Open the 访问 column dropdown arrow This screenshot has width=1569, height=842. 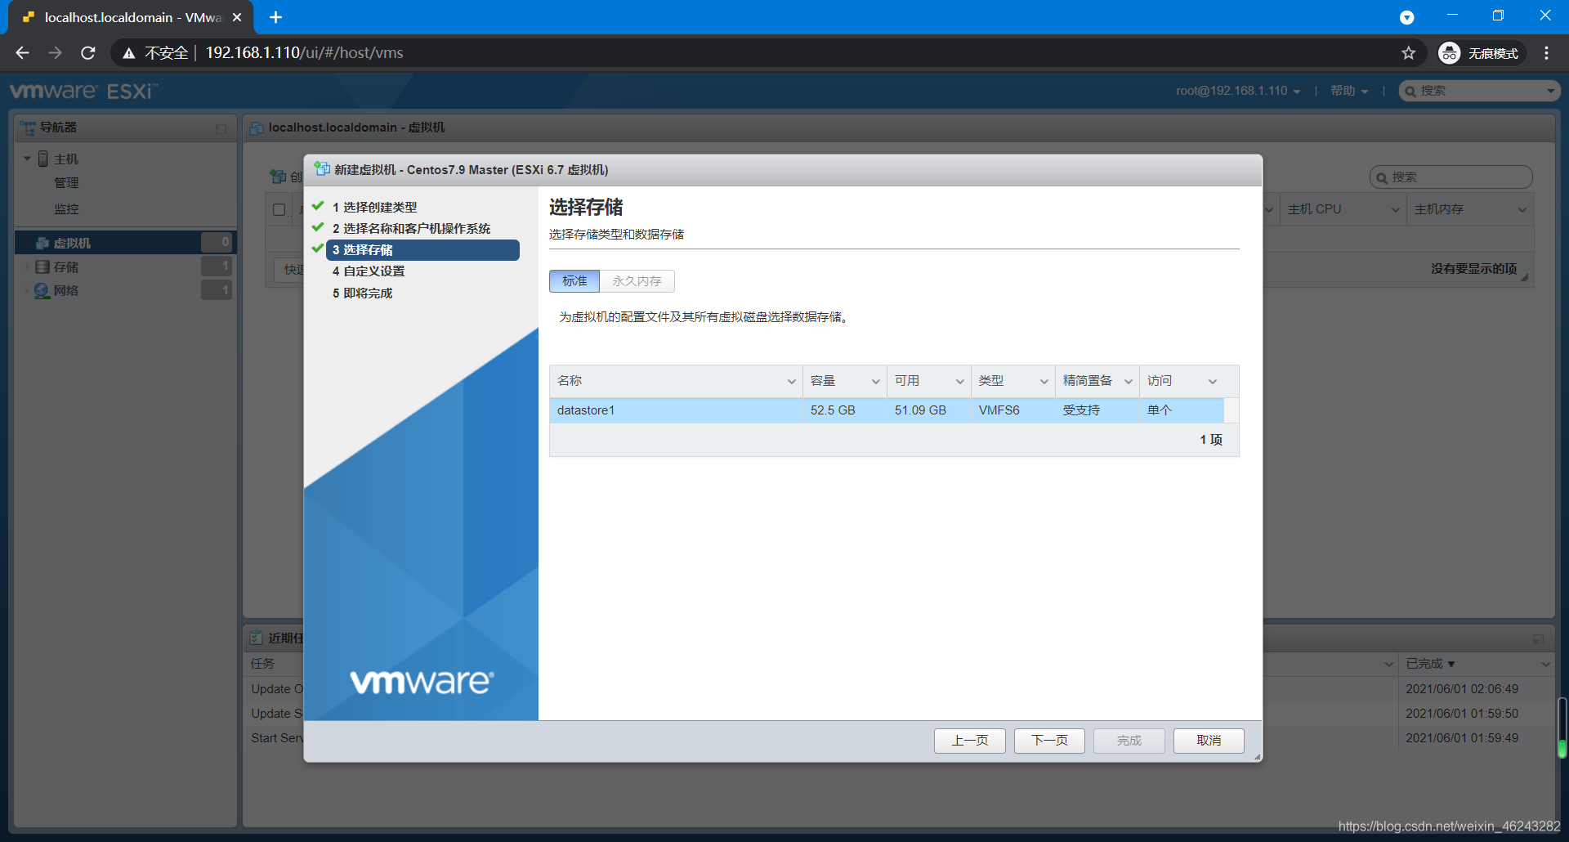pos(1212,382)
